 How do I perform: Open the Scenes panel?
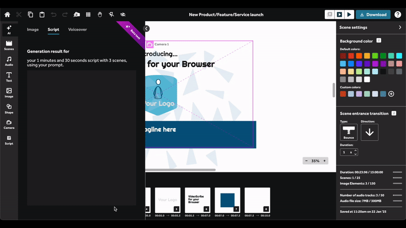click(x=9, y=45)
